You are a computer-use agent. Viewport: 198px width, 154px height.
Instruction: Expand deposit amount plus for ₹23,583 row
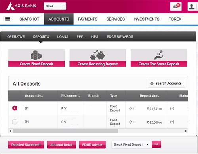click(x=131, y=108)
